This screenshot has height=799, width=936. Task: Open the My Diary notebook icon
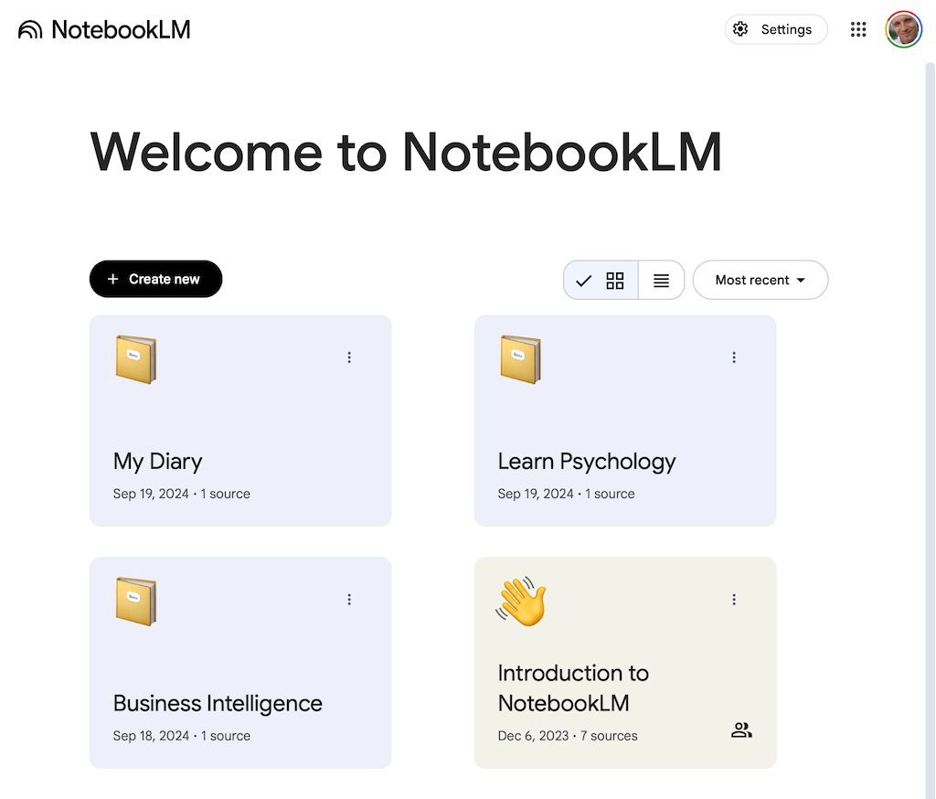pyautogui.click(x=135, y=358)
